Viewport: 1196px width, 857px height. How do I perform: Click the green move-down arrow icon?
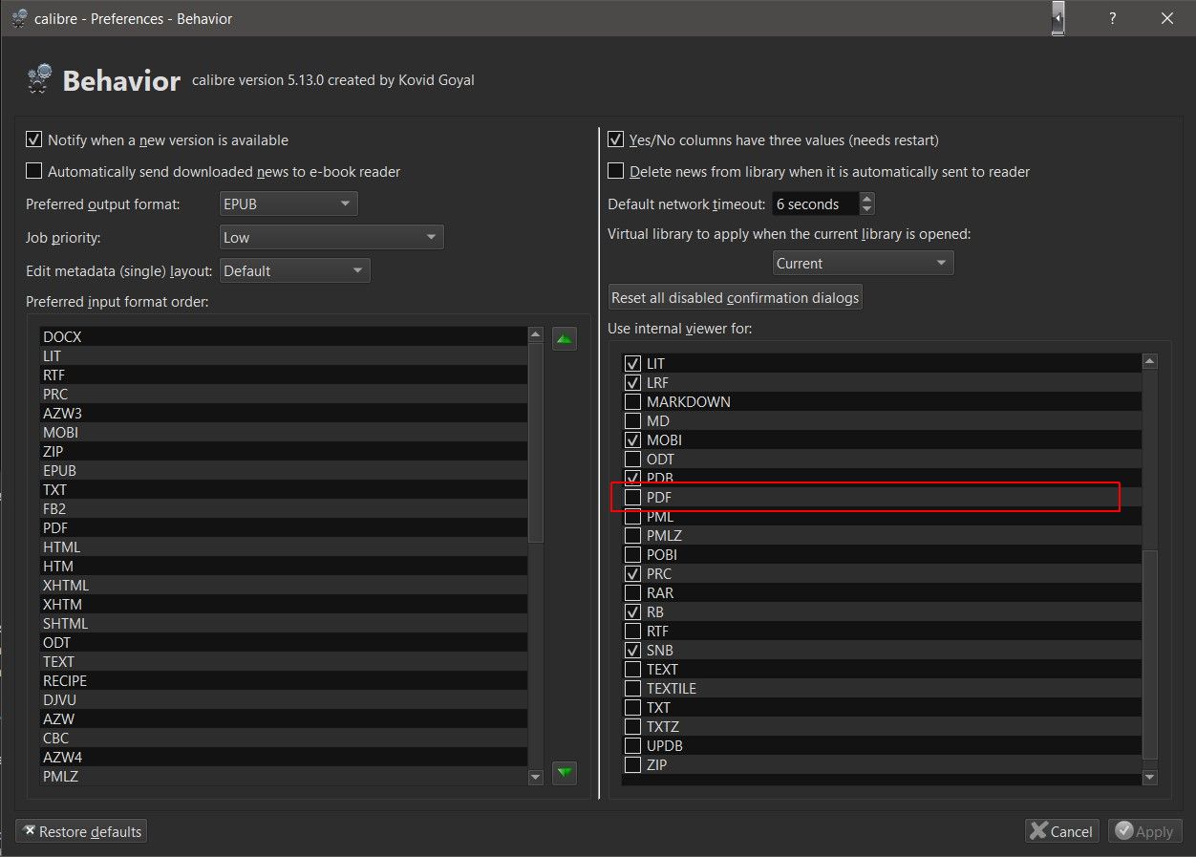coord(565,772)
